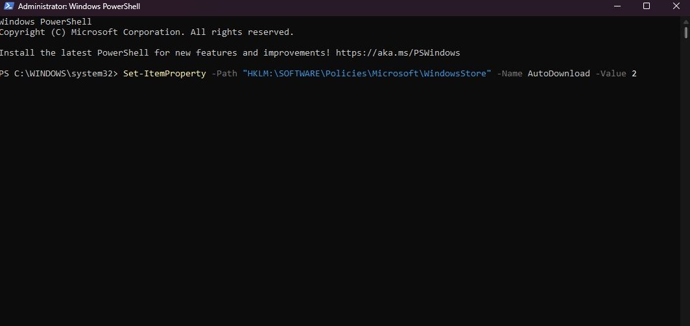Click the -Name parameter in the command

pyautogui.click(x=510, y=74)
